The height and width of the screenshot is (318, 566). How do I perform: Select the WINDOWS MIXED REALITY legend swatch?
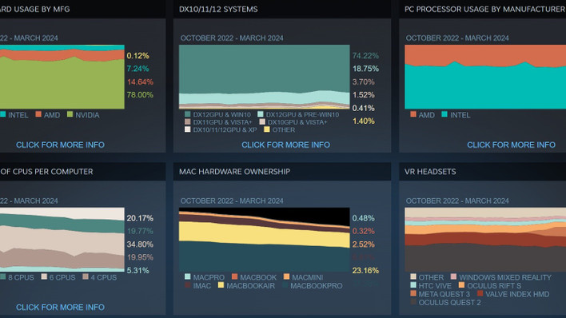click(x=454, y=276)
